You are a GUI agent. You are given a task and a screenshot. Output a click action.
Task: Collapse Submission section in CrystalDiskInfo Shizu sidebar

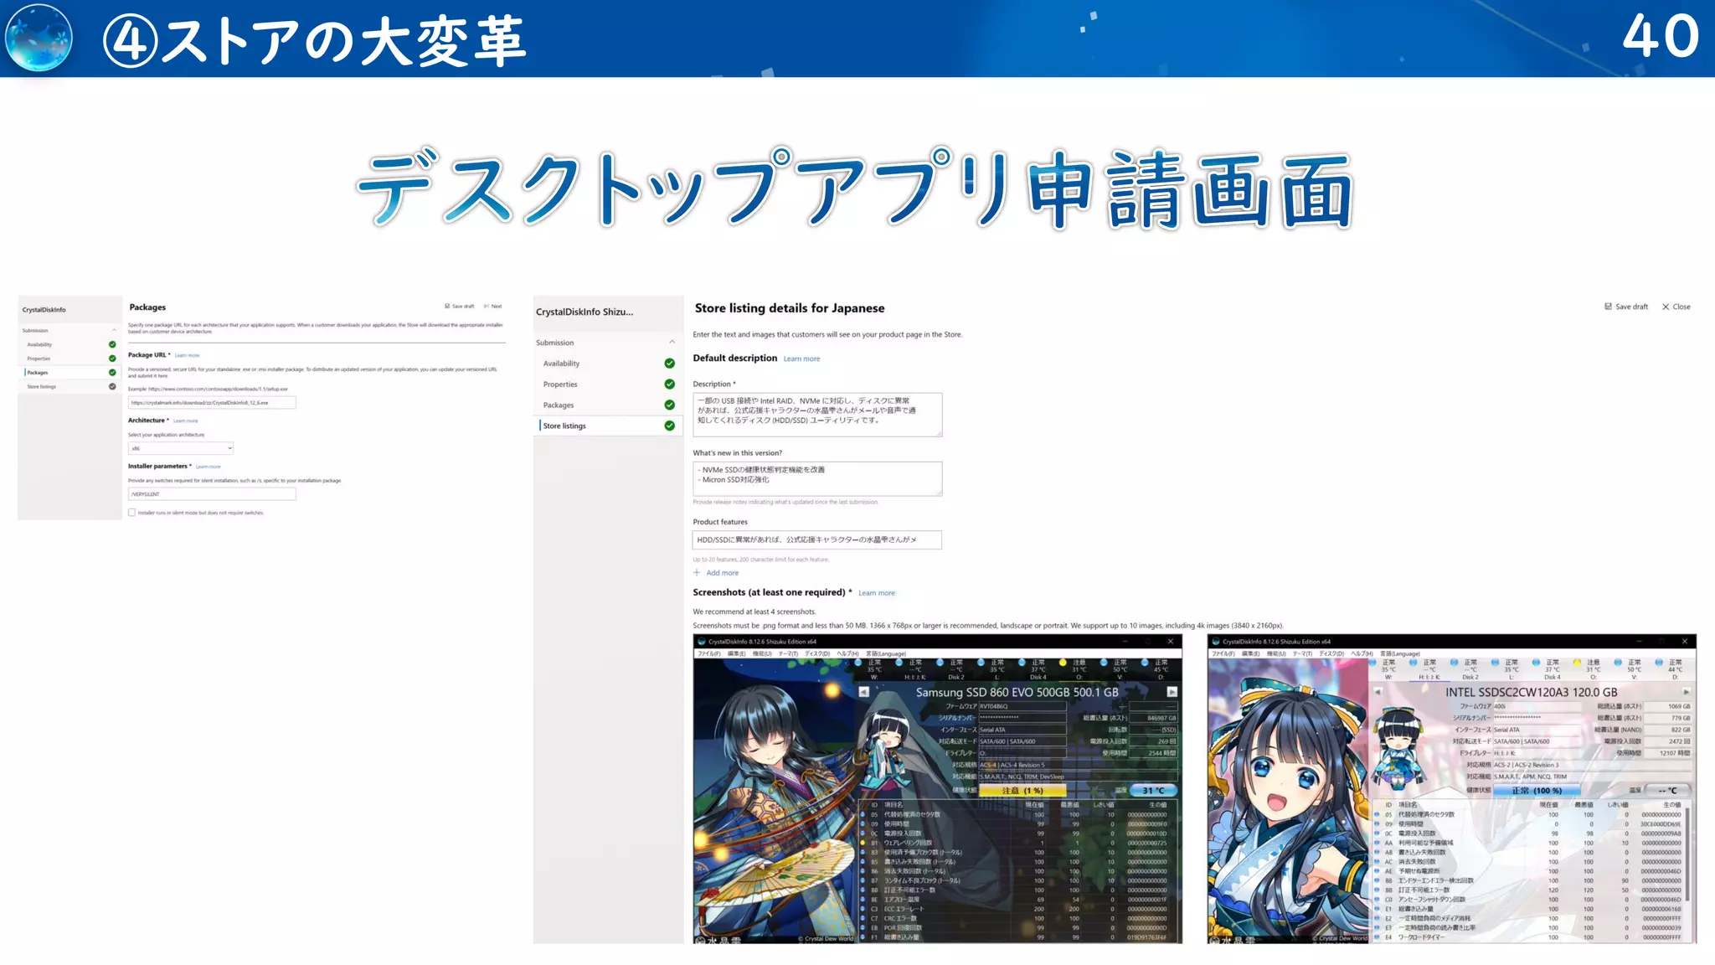click(x=672, y=343)
